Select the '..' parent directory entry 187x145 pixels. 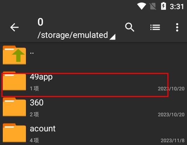pos(93,55)
